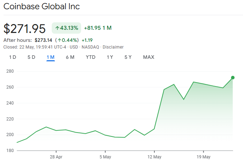Click the green endpoint dot on the chart

click(233, 78)
